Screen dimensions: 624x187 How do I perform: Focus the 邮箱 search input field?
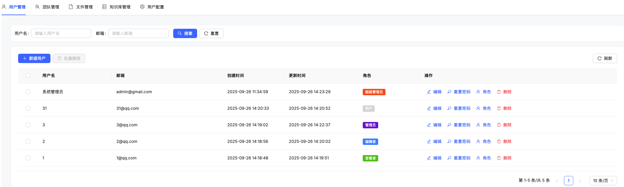pos(139,33)
